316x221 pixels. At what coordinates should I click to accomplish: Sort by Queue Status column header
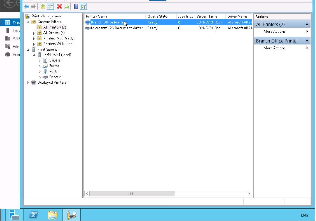[x=161, y=16]
